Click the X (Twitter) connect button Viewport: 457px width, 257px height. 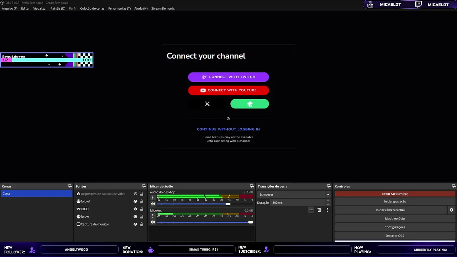[x=207, y=104]
